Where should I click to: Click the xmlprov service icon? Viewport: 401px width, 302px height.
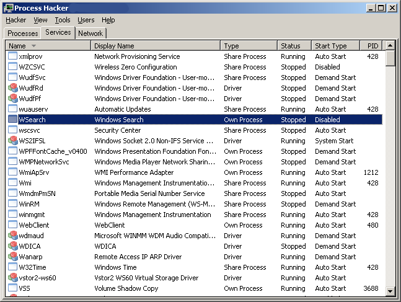point(12,56)
